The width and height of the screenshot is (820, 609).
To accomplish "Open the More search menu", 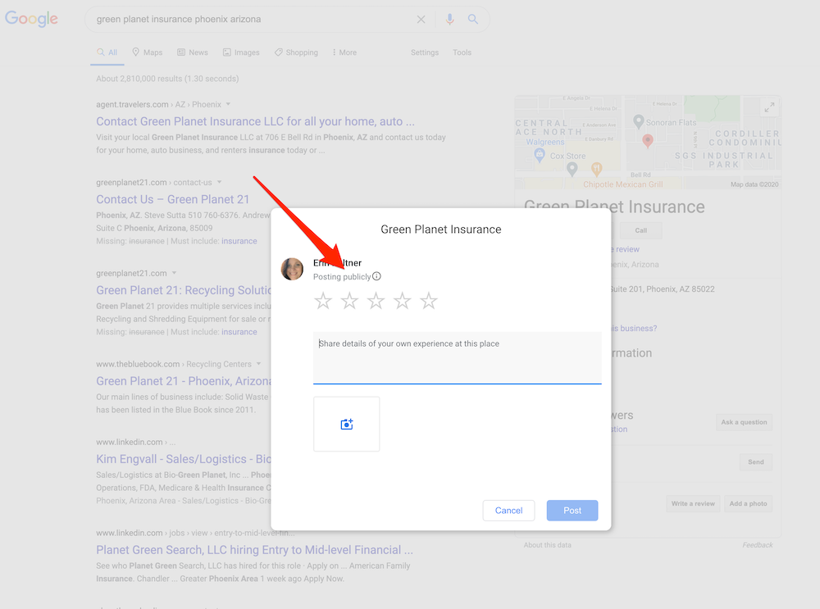I will pyautogui.click(x=344, y=52).
